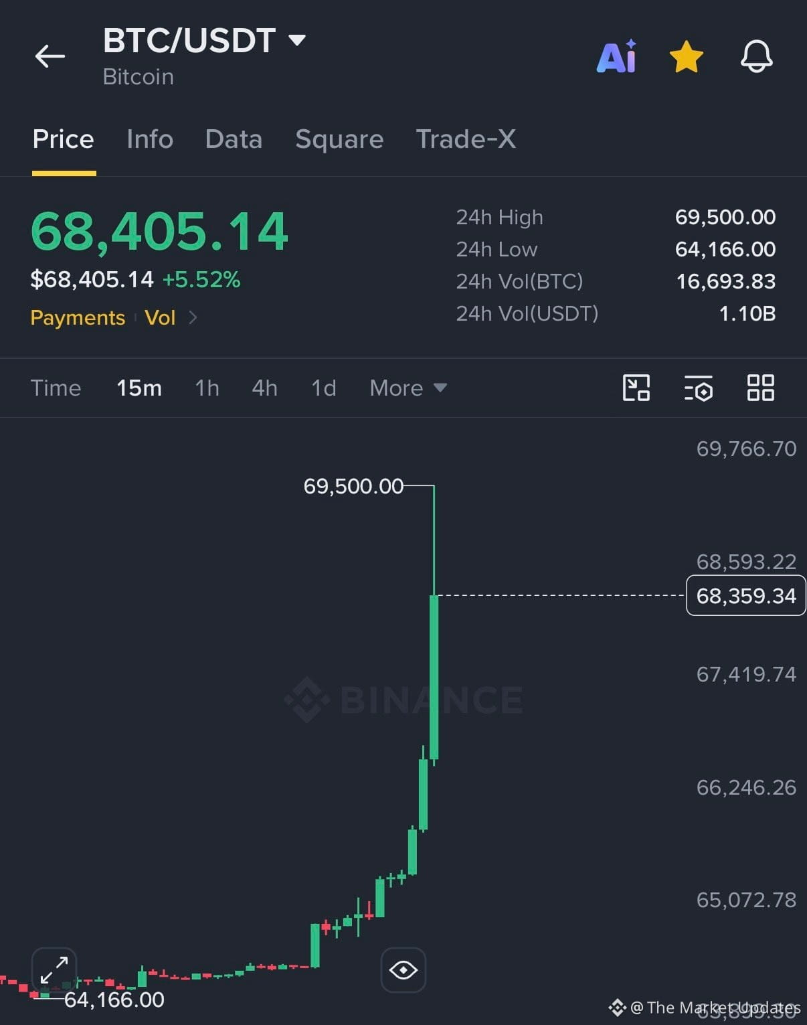Image resolution: width=807 pixels, height=1025 pixels.
Task: Click the Payments tag link
Action: tap(78, 317)
